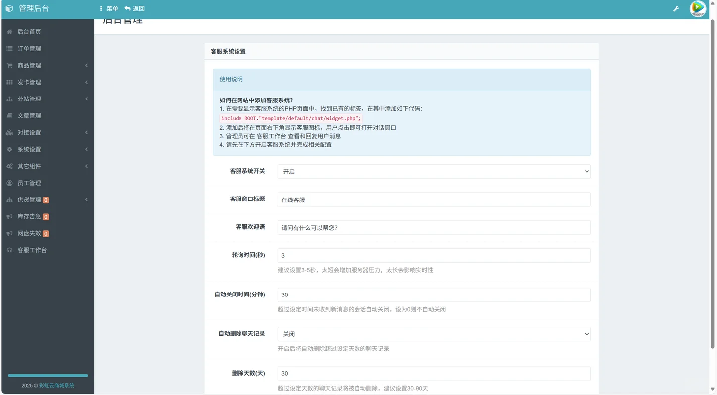
Task: Click the wrench tool icon in top bar
Action: pyautogui.click(x=676, y=8)
